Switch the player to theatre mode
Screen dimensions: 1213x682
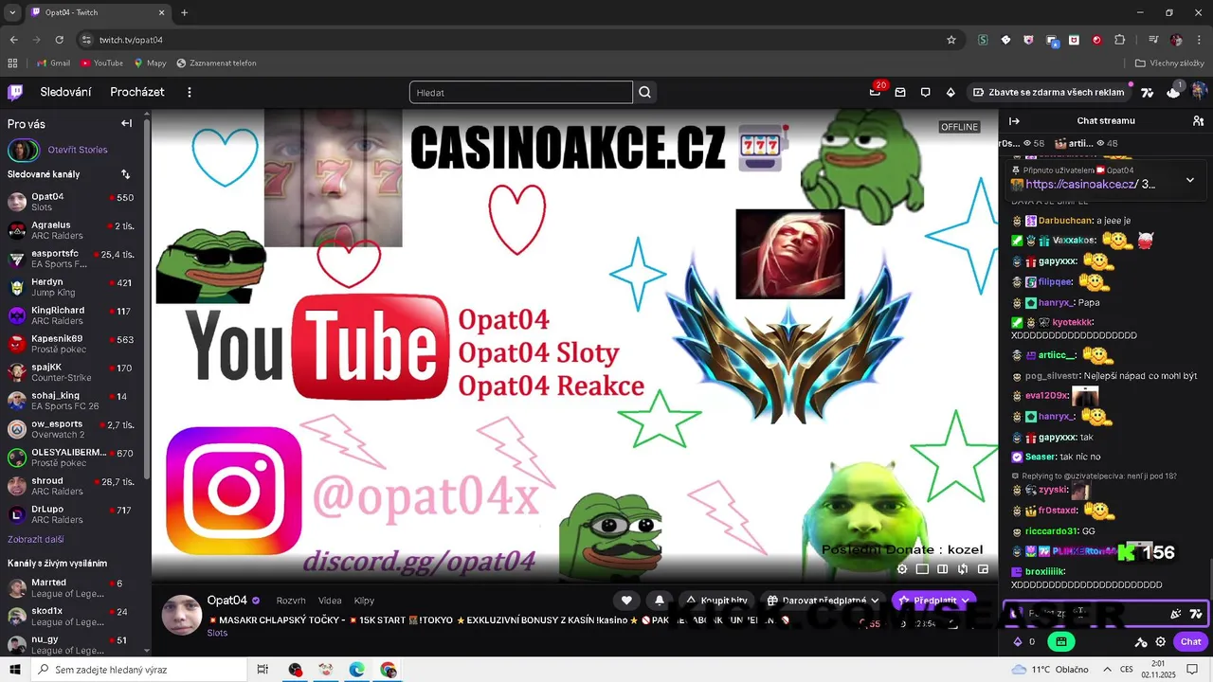(942, 569)
